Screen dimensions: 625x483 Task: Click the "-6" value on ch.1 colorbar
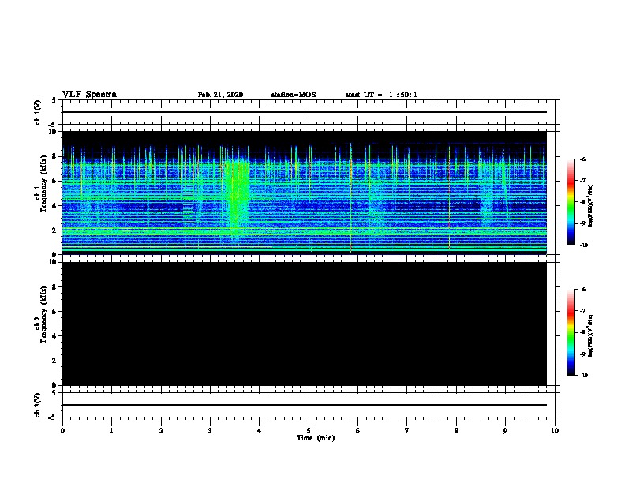click(582, 159)
